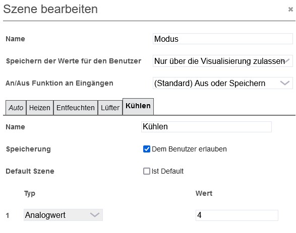Open the Speichern der Werte dropdown
The image size is (296, 233).
[223, 61]
